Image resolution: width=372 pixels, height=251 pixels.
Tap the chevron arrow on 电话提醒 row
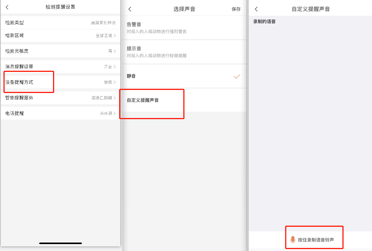[115, 113]
